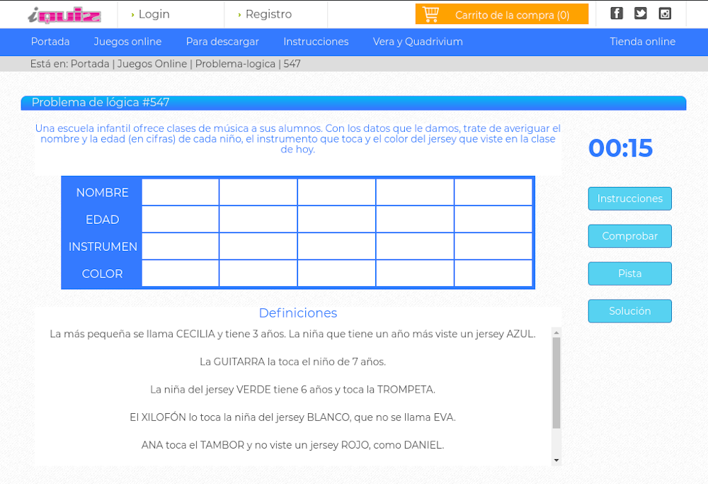Screen dimensions: 708x484
Task: Click the definitions scrollbar down arrow
Action: click(x=556, y=460)
